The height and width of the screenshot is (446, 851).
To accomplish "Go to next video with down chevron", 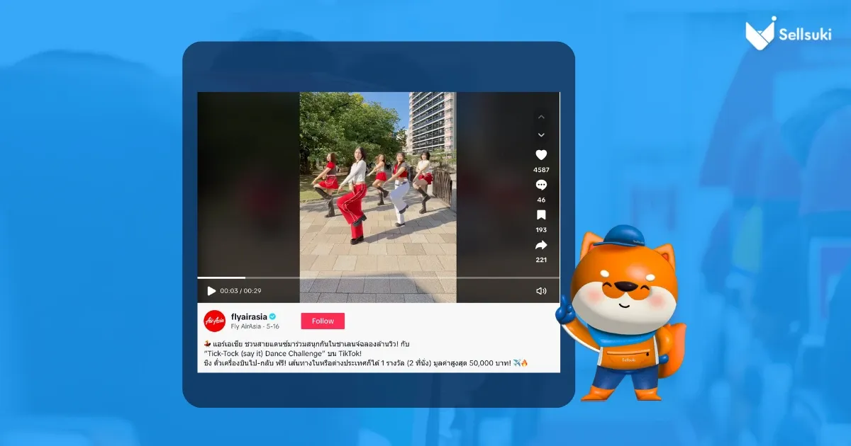I will point(541,135).
